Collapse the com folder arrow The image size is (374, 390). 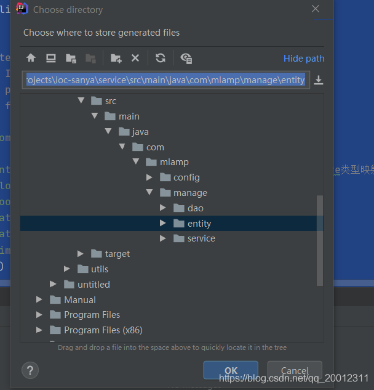tap(122, 147)
